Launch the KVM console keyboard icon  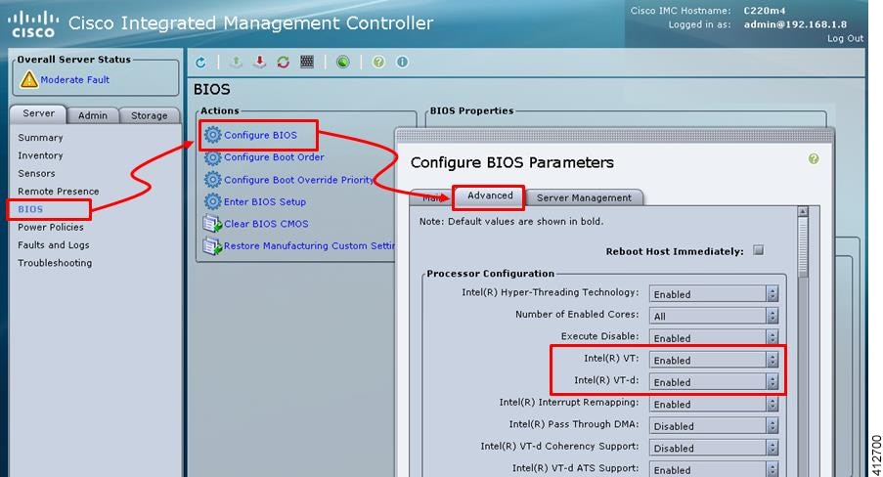point(307,62)
